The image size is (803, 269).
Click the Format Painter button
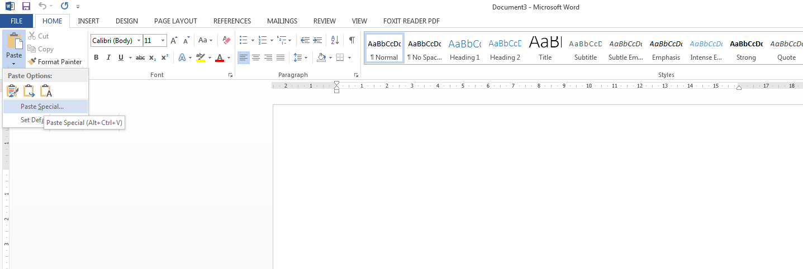55,62
